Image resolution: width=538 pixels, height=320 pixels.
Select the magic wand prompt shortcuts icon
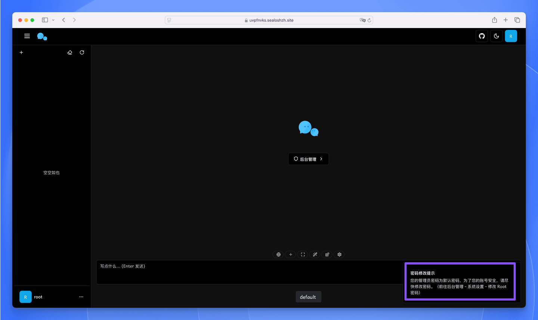[315, 254]
